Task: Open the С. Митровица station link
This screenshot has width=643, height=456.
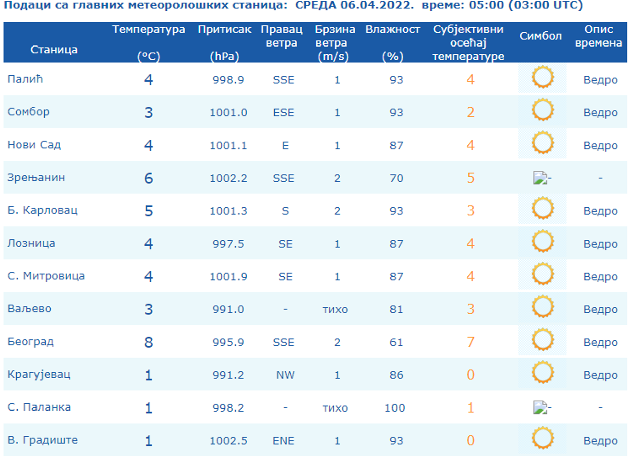Action: point(46,276)
